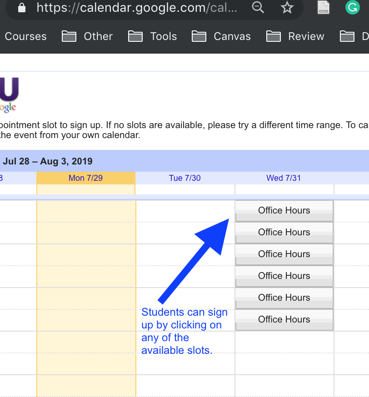369x397 pixels.
Task: Click the Tue 7/30 day header
Action: coord(184,178)
